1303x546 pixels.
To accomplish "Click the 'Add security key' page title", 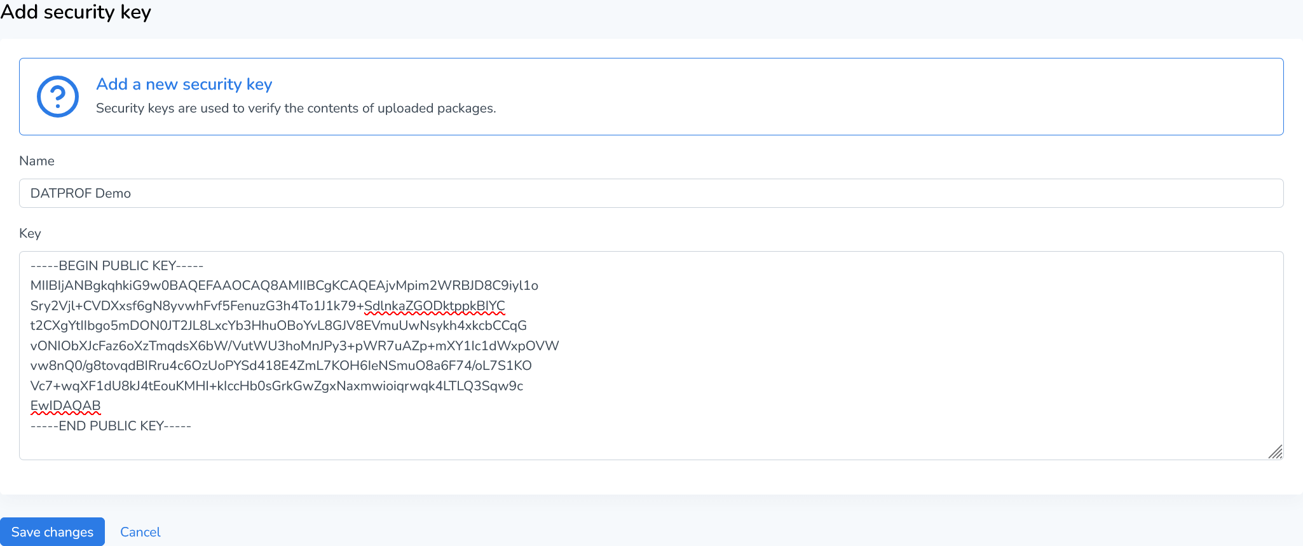I will coord(76,12).
